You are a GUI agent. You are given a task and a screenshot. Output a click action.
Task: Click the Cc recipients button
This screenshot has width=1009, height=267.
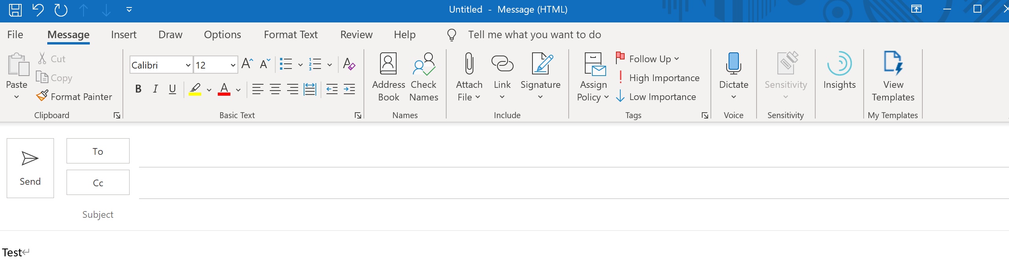(x=98, y=182)
